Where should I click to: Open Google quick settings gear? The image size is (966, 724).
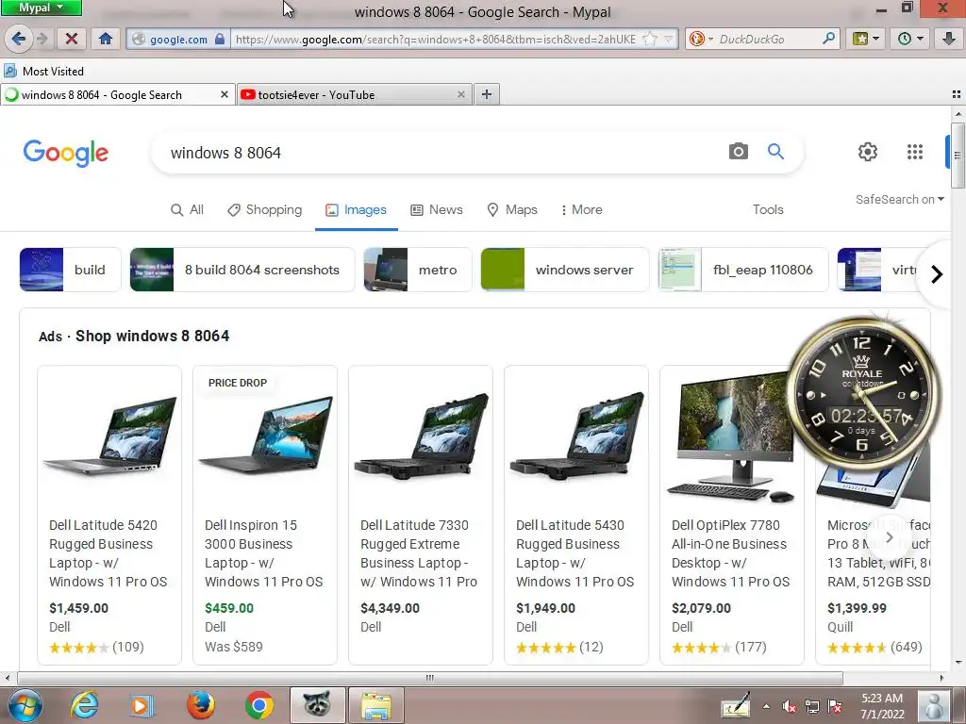point(868,152)
